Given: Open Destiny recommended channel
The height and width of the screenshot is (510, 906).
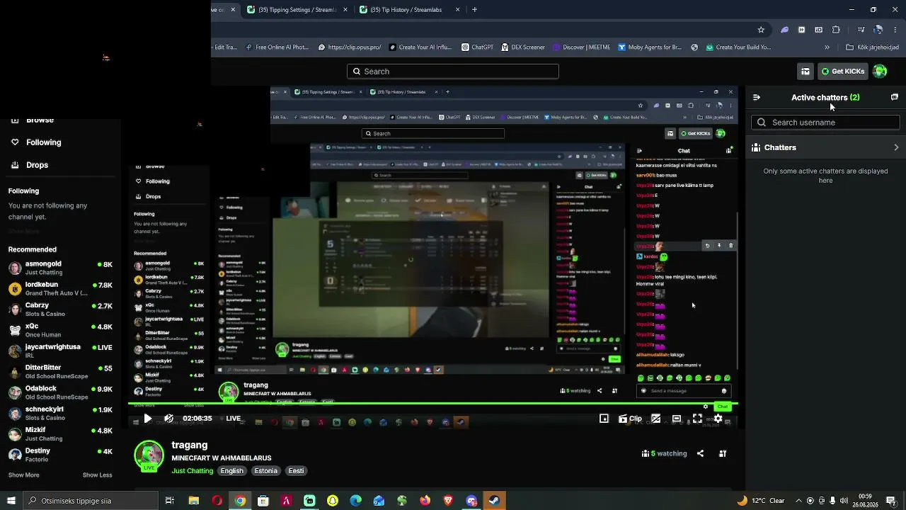Looking at the screenshot, I should coord(60,455).
